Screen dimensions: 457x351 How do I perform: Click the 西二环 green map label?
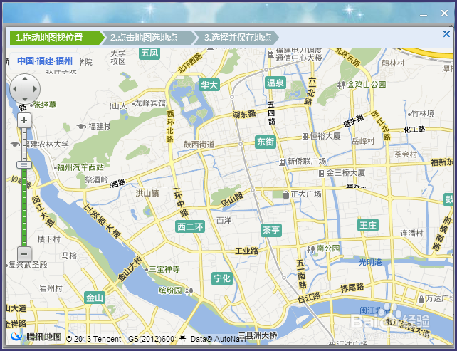pyautogui.click(x=190, y=226)
